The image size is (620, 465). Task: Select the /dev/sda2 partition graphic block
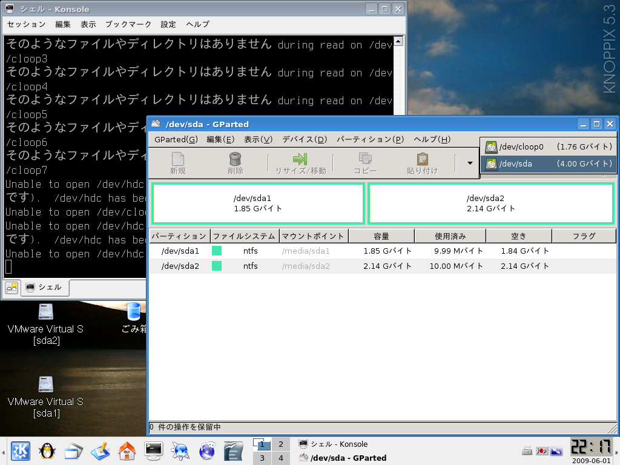tap(490, 203)
